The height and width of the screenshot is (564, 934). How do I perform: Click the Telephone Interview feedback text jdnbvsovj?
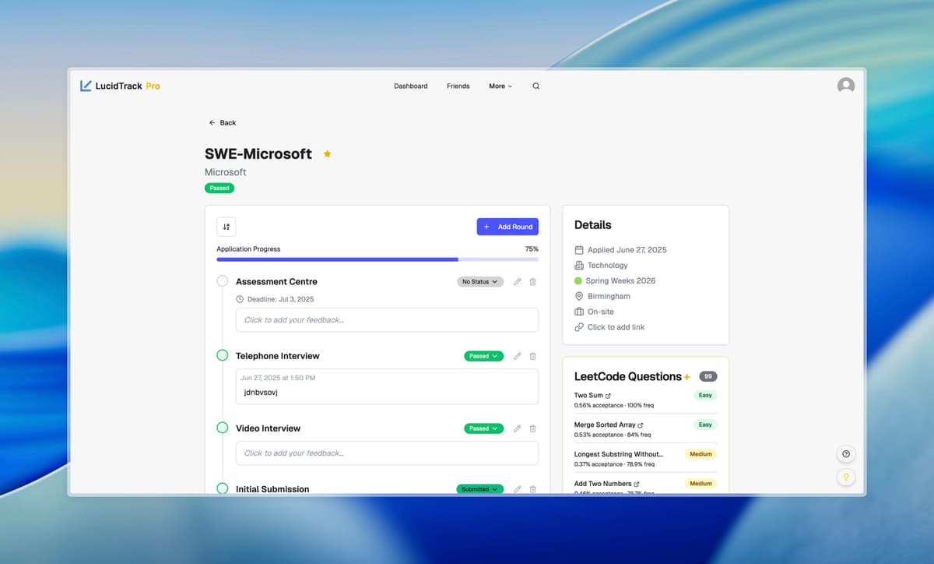click(261, 393)
